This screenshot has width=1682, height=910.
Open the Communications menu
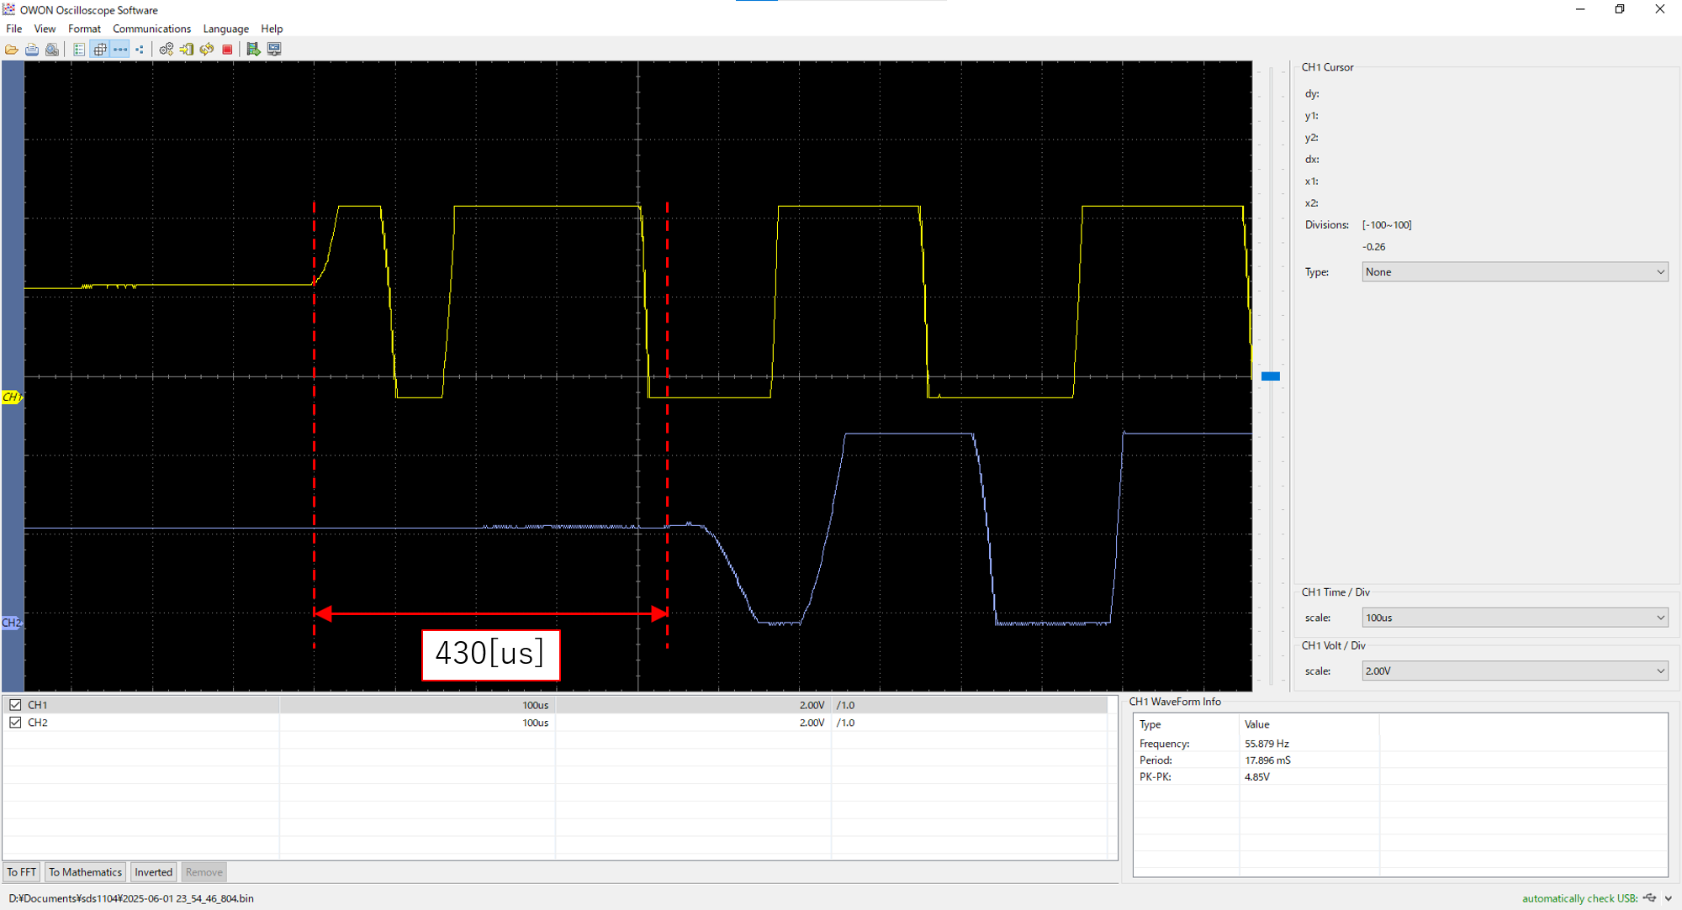[x=151, y=29]
